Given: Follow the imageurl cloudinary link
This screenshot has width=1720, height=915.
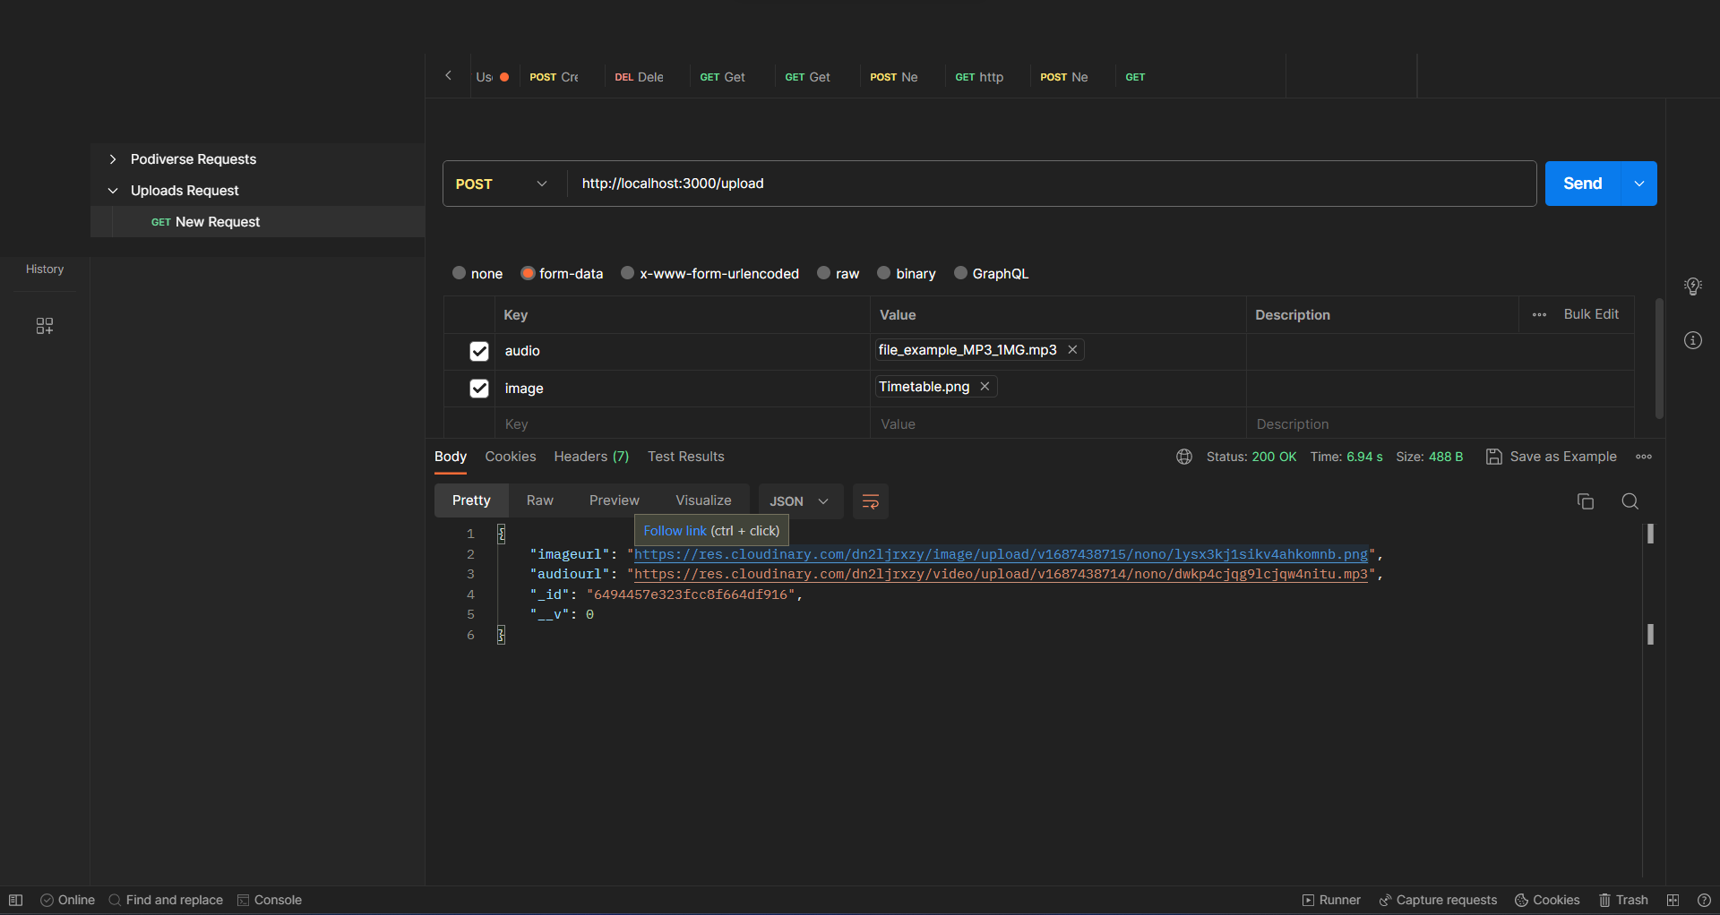Looking at the screenshot, I should pos(1001,554).
